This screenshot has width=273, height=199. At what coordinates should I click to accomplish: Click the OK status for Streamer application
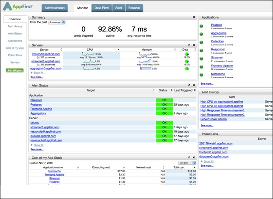click(x=164, y=100)
